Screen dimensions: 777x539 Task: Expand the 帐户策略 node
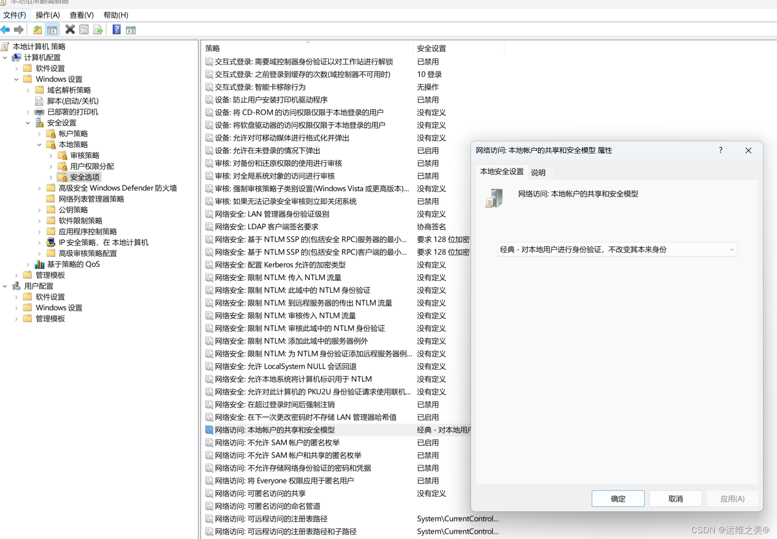[40, 134]
